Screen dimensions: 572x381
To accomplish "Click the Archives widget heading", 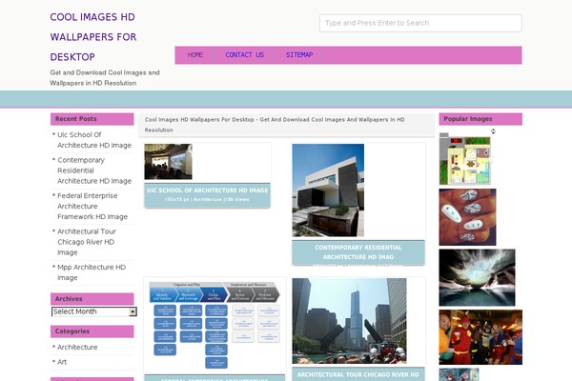I will [92, 299].
